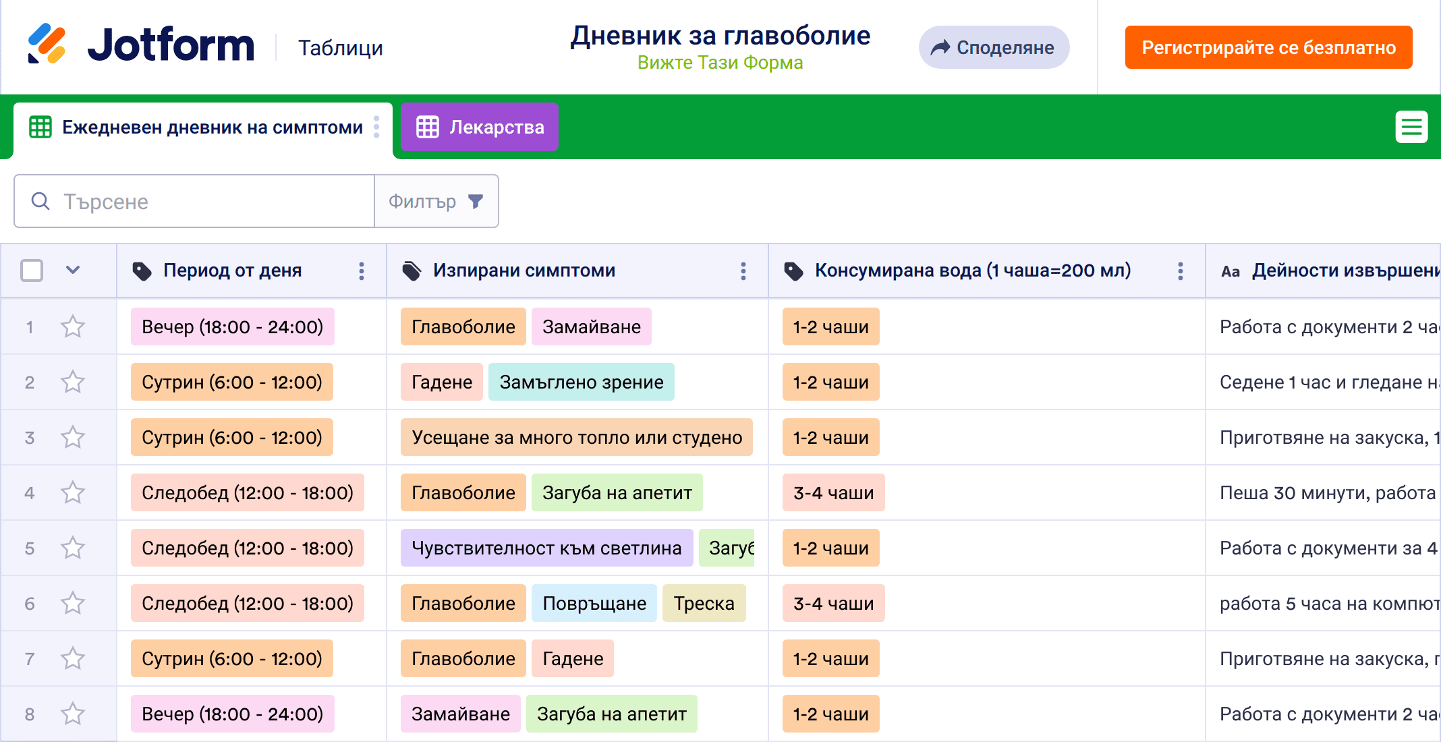This screenshot has width=1441, height=742.
Task: Switch to the Лекарства tab
Action: click(480, 127)
